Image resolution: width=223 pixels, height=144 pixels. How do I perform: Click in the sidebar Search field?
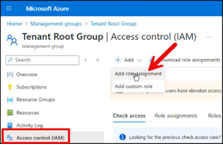click(x=42, y=60)
